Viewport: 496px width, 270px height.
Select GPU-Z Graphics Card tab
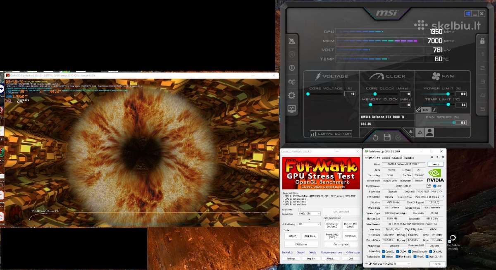click(372, 158)
